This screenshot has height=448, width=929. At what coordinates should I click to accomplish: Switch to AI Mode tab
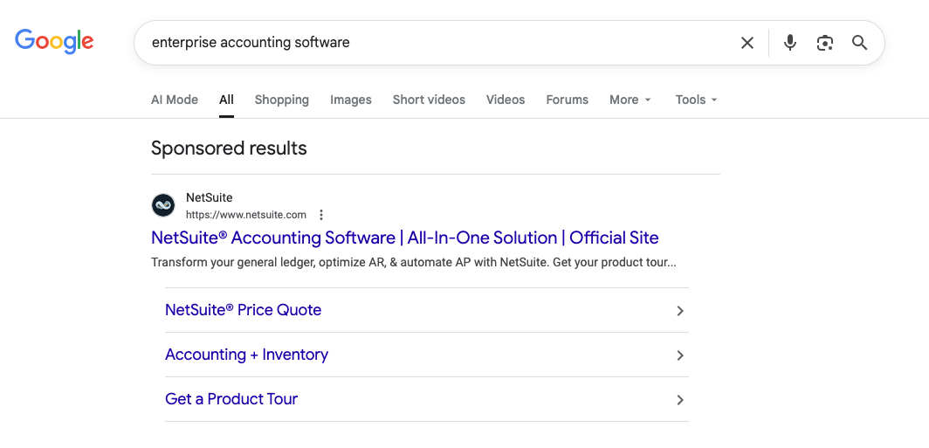pyautogui.click(x=175, y=100)
